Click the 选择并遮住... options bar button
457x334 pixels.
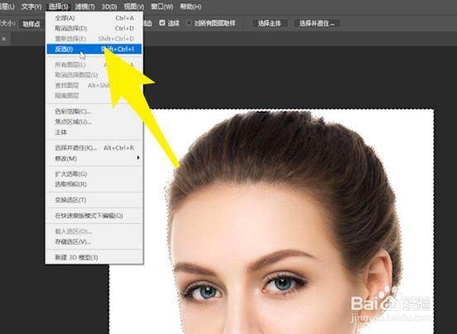tap(317, 23)
